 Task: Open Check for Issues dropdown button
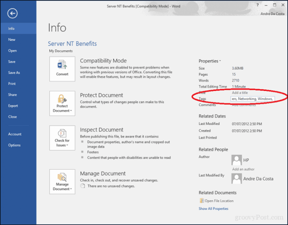pos(62,138)
